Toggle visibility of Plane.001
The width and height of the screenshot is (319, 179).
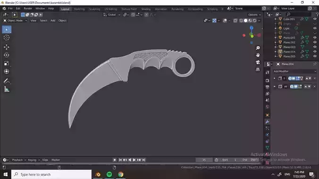click(315, 38)
